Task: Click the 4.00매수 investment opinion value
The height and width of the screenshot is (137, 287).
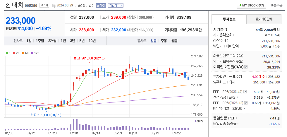Action: 258,77
